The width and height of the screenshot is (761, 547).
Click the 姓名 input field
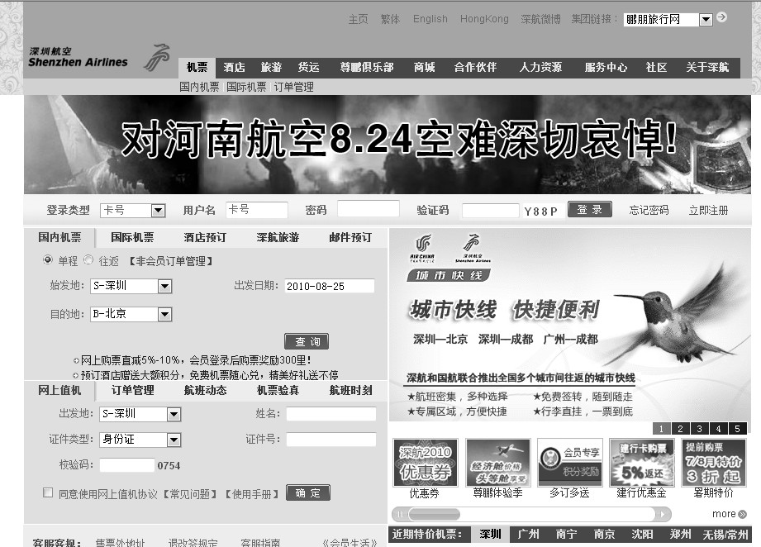click(331, 414)
